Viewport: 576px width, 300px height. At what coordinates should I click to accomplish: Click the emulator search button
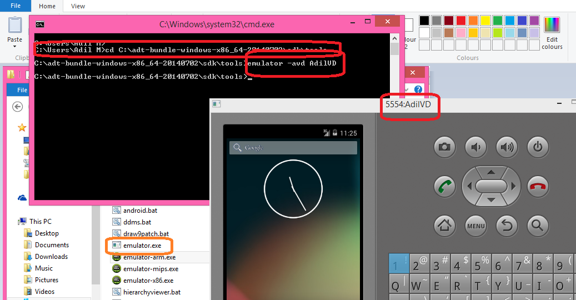[x=538, y=226]
